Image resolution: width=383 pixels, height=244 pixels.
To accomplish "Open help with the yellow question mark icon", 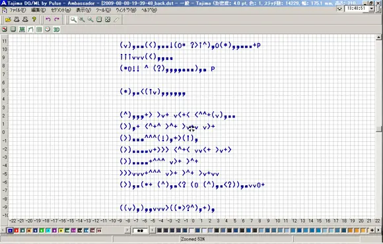I will click(34, 20).
